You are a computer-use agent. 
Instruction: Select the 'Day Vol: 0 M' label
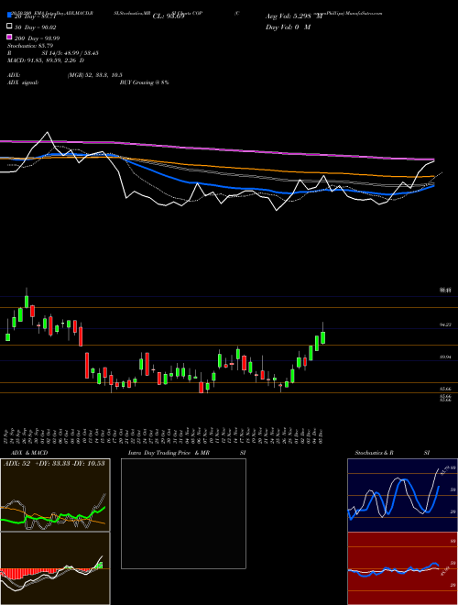[x=288, y=27]
